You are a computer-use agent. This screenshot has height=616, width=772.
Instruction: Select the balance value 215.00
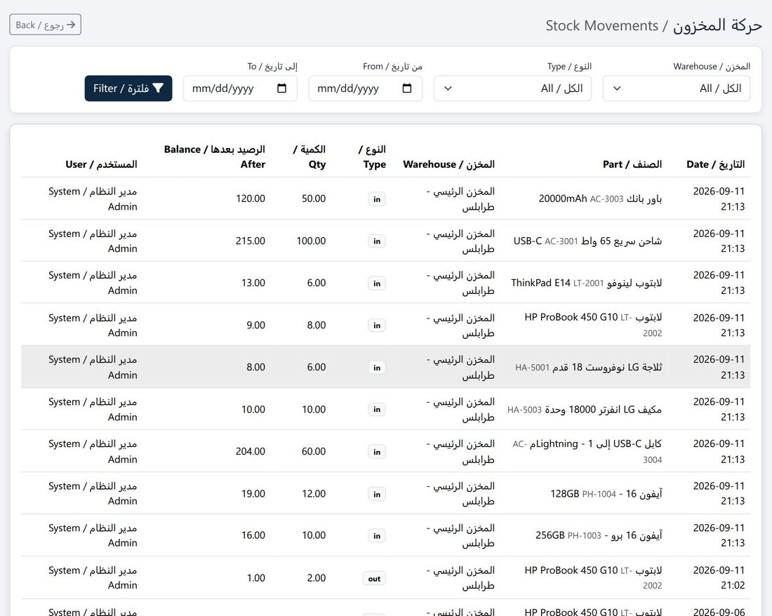click(250, 241)
